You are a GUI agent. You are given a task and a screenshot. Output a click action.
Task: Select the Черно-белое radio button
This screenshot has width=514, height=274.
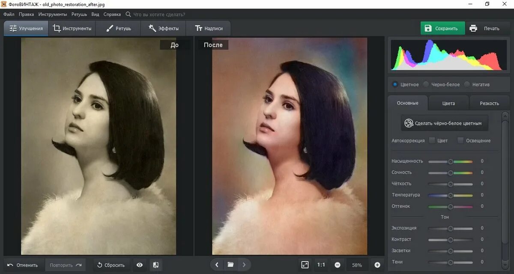point(426,84)
